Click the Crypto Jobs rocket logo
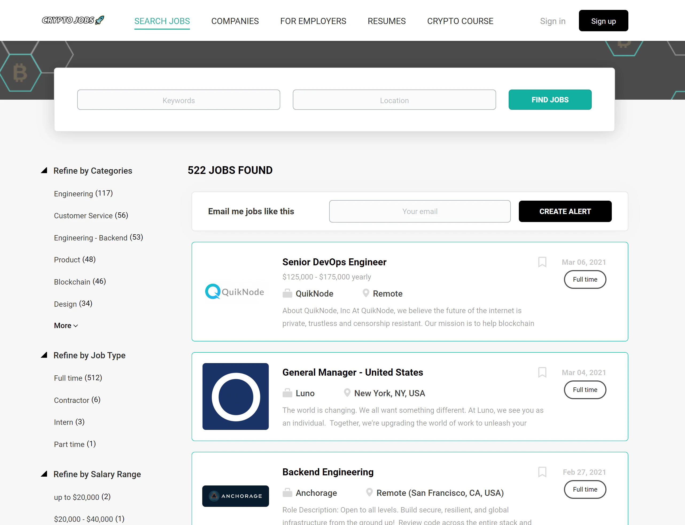The width and height of the screenshot is (685, 525). pos(72,20)
